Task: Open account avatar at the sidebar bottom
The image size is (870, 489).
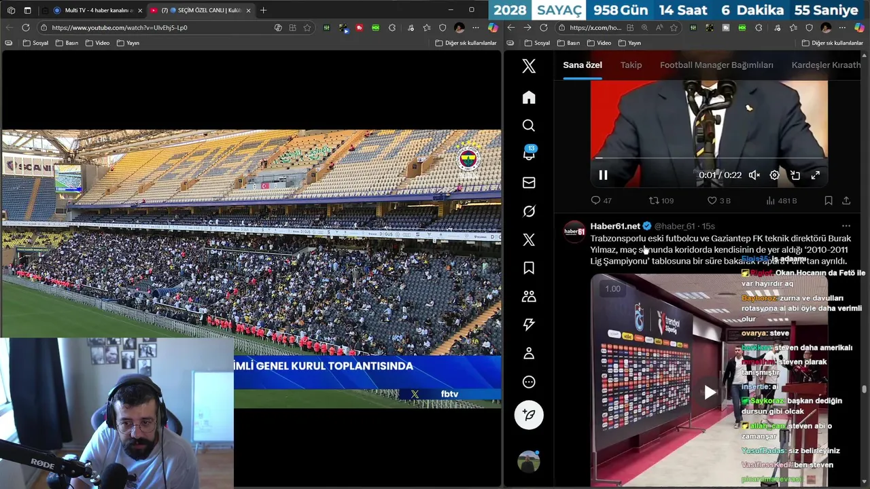Action: click(x=528, y=461)
